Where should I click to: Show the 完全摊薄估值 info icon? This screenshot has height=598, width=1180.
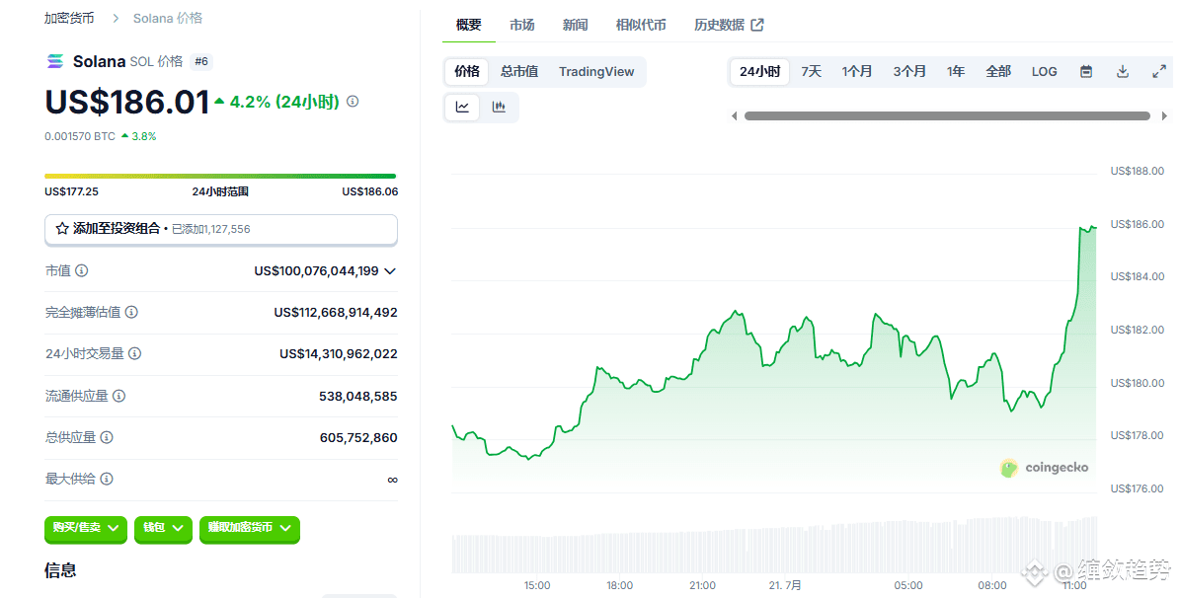click(x=131, y=312)
